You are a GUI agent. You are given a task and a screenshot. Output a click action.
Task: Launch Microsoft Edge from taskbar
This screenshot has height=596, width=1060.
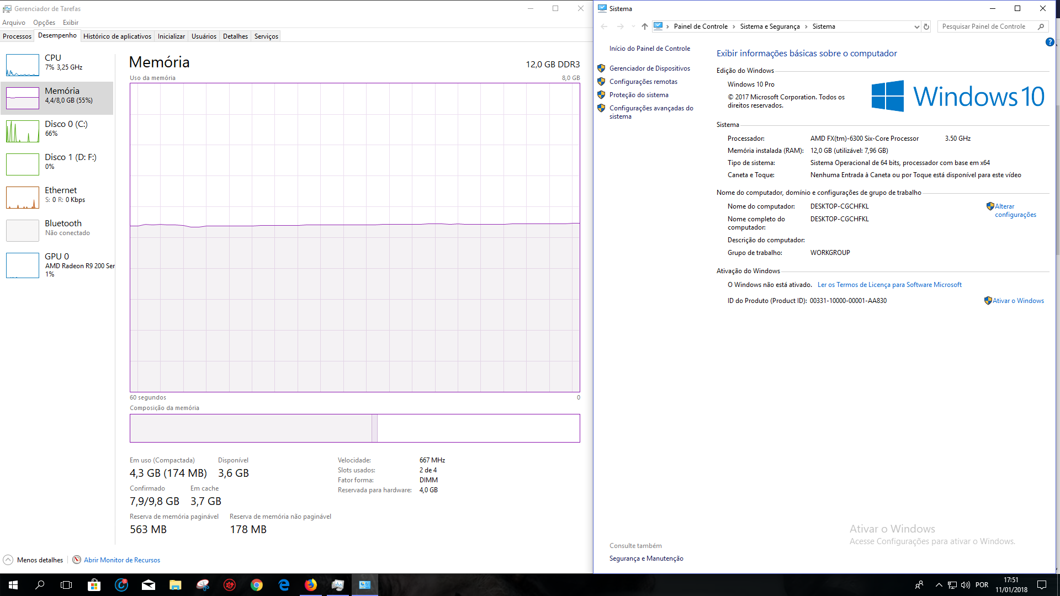tap(284, 585)
